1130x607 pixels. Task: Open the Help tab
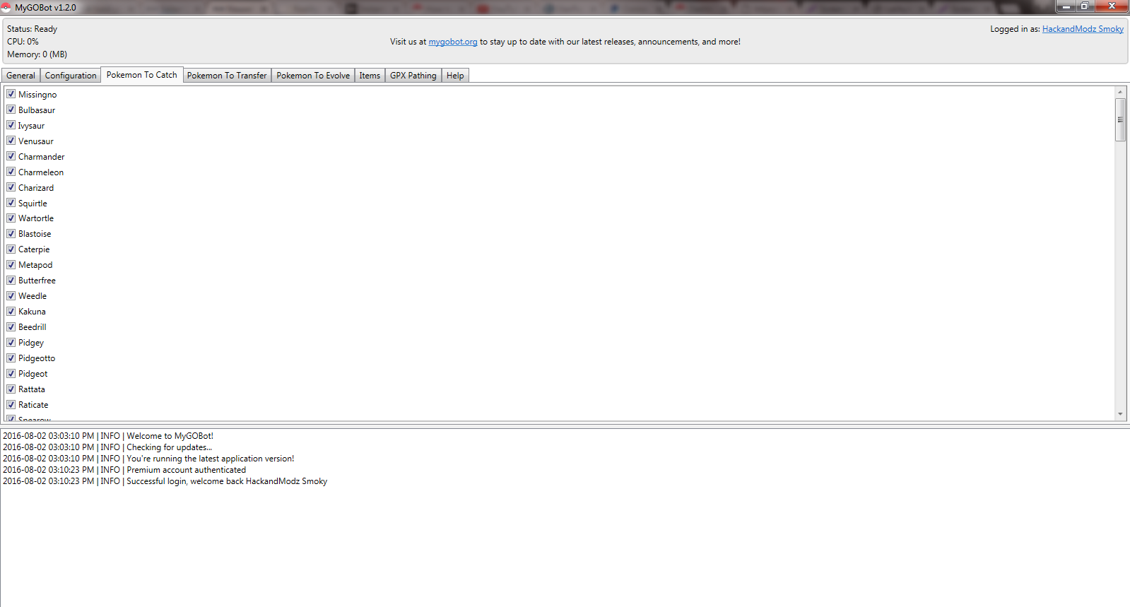coord(455,76)
